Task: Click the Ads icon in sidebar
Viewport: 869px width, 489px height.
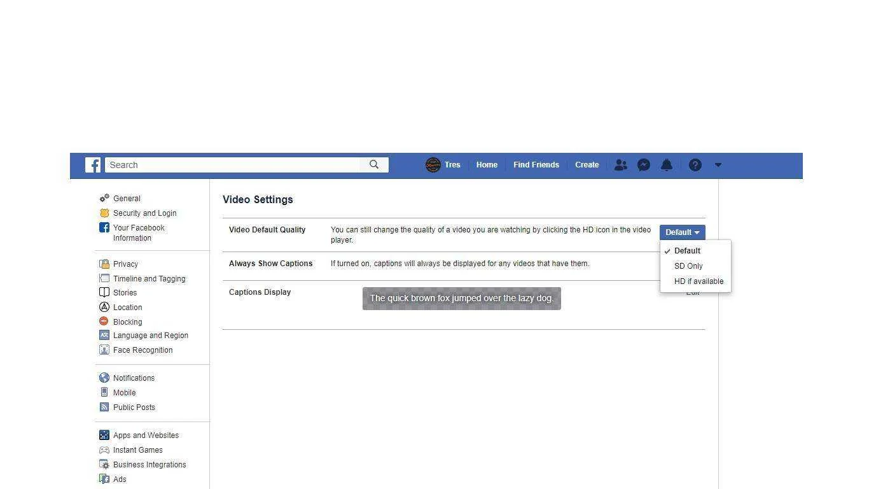Action: point(104,479)
